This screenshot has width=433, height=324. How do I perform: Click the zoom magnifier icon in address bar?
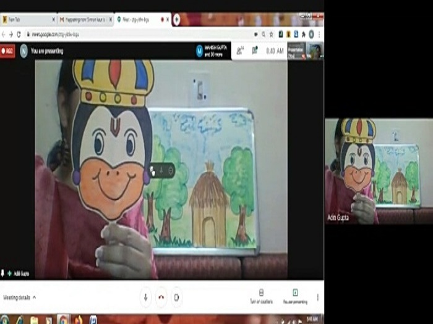coord(264,35)
